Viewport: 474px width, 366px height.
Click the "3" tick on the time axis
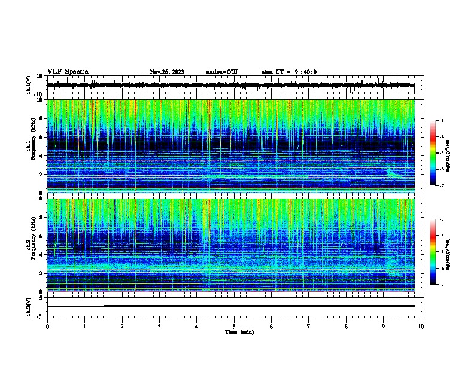tap(159, 327)
